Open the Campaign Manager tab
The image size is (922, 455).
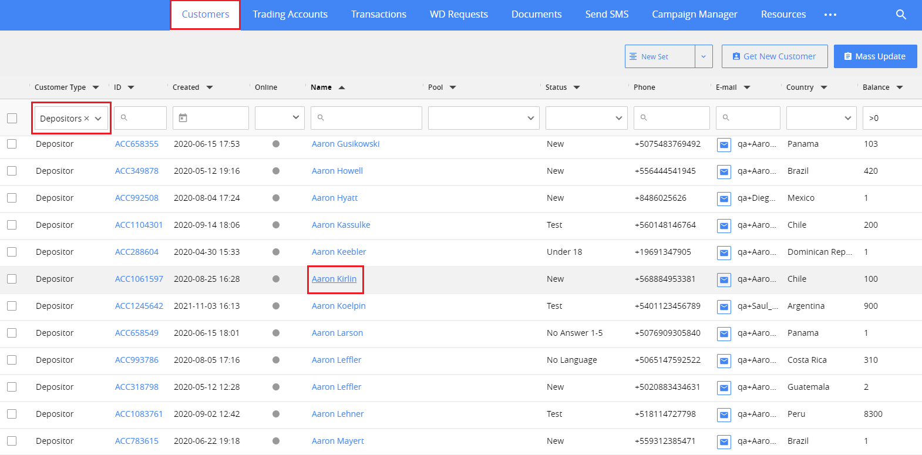695,15
